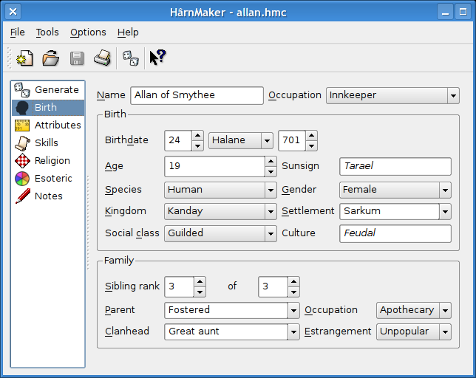
Task: Open the Estrangement Unpopular dropdown
Action: pyautogui.click(x=414, y=332)
